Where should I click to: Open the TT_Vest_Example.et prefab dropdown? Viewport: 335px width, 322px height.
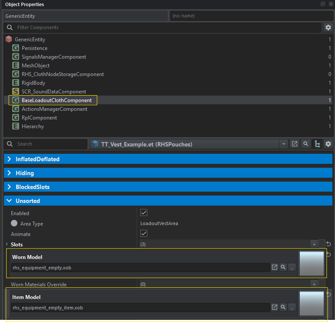point(284,144)
